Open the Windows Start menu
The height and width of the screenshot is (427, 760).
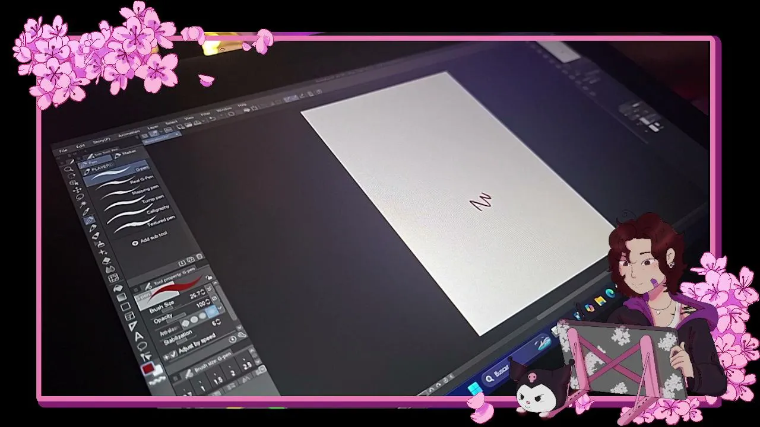[474, 390]
